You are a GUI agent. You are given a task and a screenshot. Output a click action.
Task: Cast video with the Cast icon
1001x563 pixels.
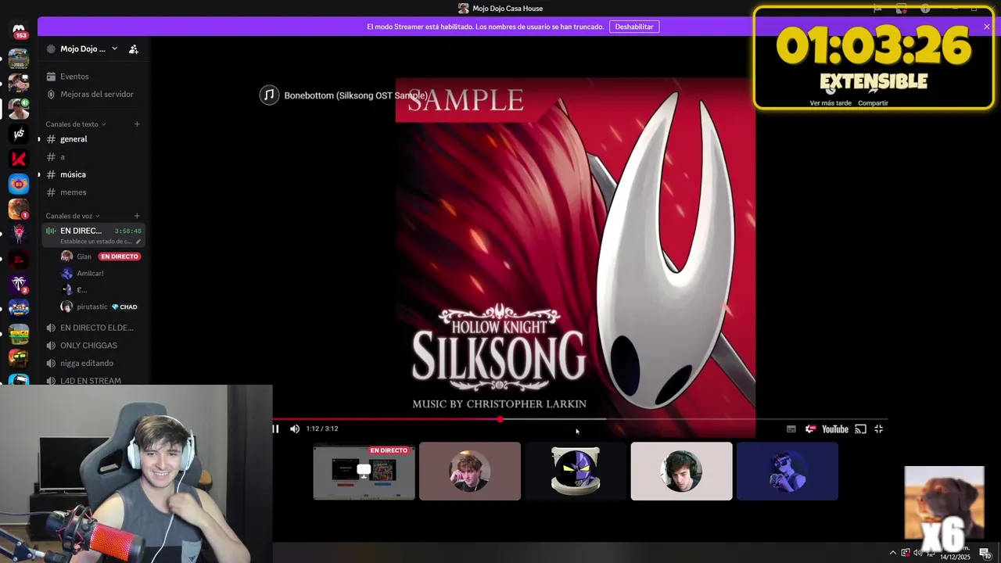860,429
